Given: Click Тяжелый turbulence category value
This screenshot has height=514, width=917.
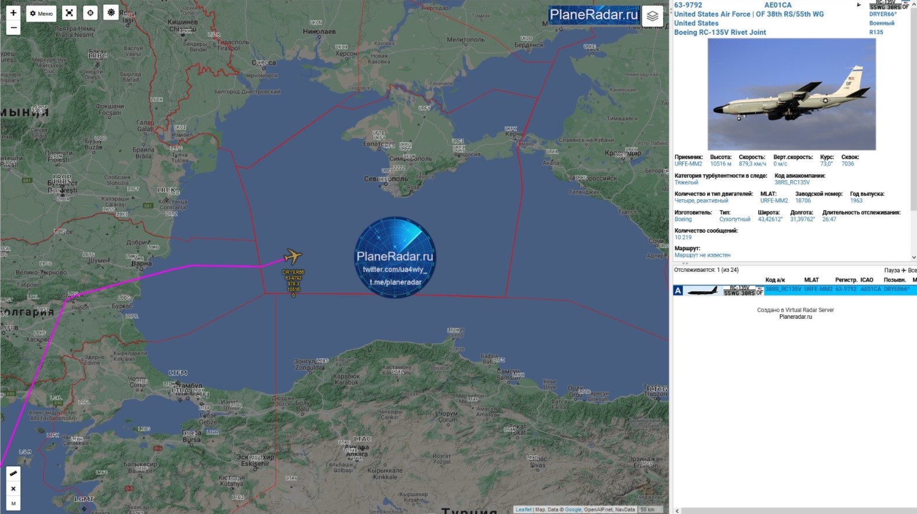Looking at the screenshot, I should (x=686, y=182).
